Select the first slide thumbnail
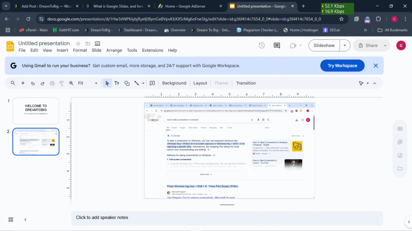The width and height of the screenshot is (412, 231). (36, 111)
